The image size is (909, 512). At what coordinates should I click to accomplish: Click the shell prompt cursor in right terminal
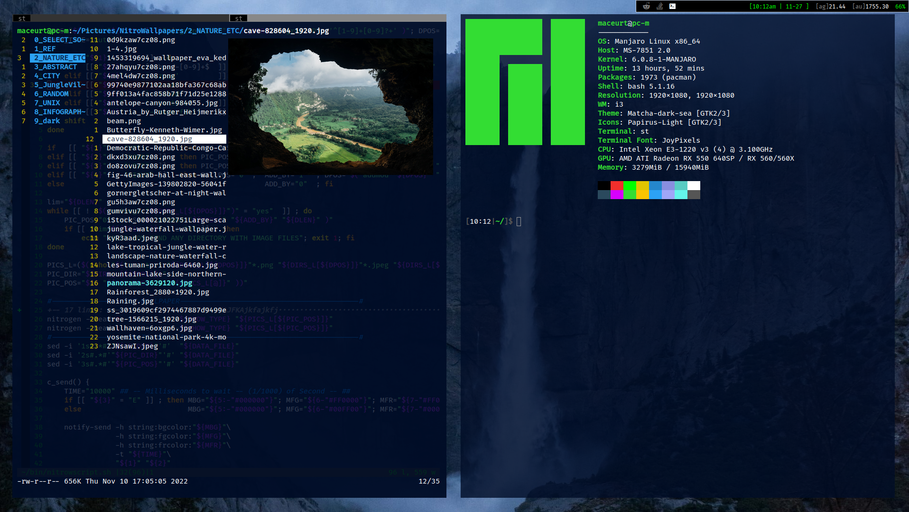(x=519, y=221)
